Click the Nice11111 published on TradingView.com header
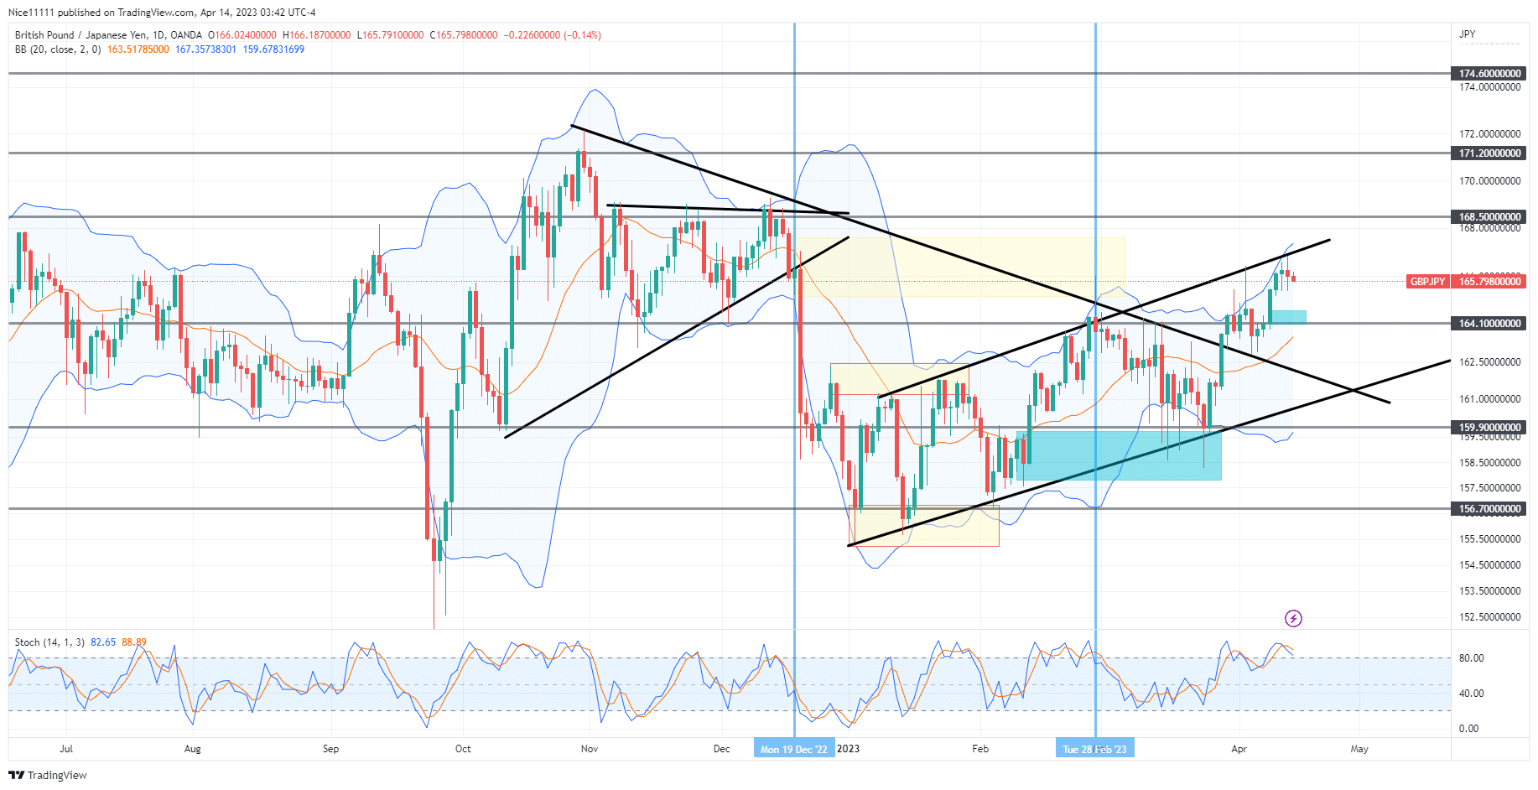This screenshot has height=790, width=1538. [x=162, y=13]
